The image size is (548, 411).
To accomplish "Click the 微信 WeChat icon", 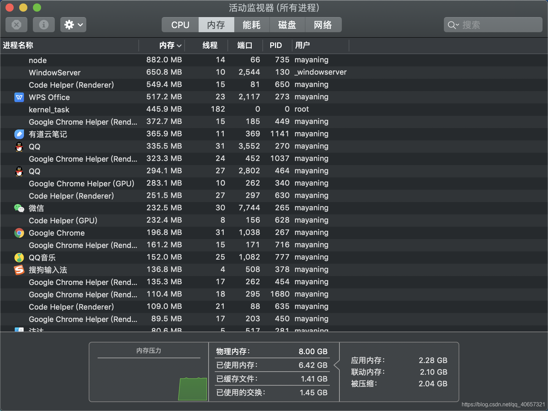I will [19, 208].
